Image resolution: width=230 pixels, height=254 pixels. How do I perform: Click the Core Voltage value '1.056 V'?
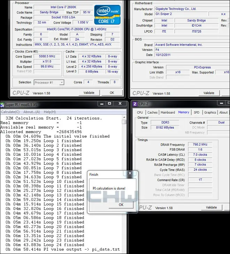(83, 22)
